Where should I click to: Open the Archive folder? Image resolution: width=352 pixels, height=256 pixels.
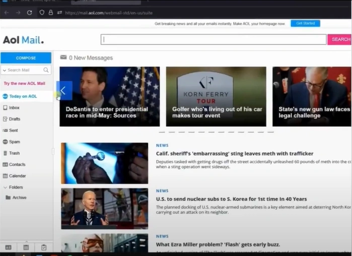point(19,198)
